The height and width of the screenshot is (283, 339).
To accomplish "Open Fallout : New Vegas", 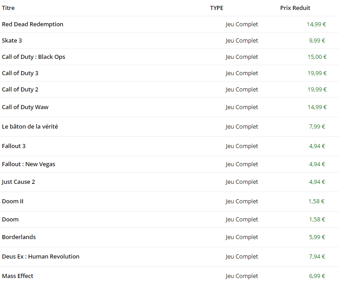I will pyautogui.click(x=29, y=164).
